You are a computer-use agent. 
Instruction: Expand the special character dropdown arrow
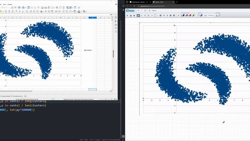pos(55,7)
